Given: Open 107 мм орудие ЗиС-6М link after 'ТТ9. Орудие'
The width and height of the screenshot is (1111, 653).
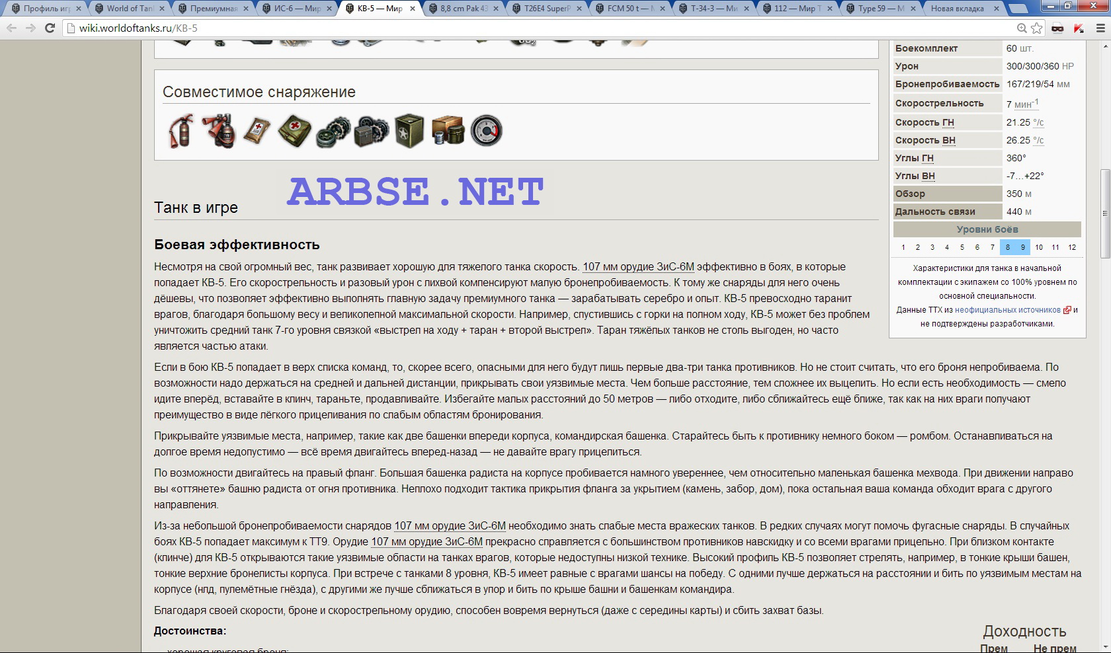Looking at the screenshot, I should click(427, 542).
